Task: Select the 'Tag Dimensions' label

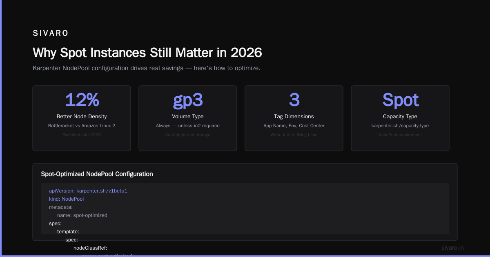Action: pos(294,117)
